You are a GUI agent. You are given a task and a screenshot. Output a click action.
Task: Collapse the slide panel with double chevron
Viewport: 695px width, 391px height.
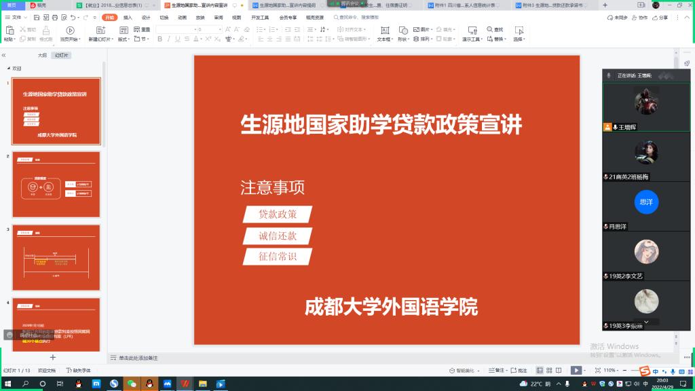click(x=4, y=56)
